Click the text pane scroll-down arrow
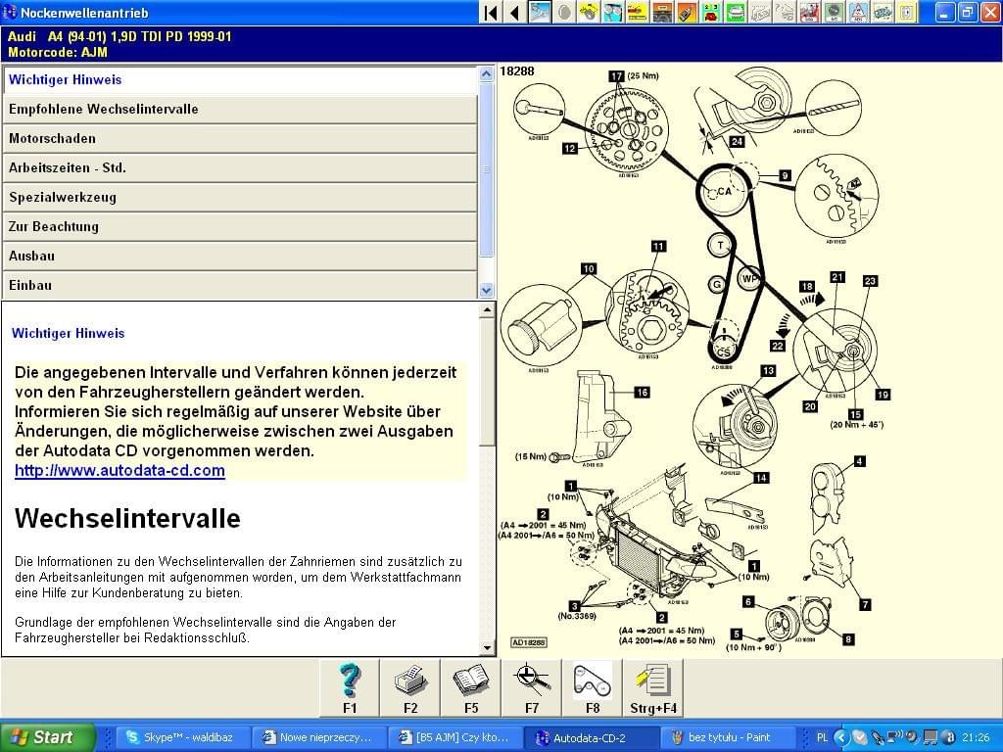1003x752 pixels. (x=487, y=647)
